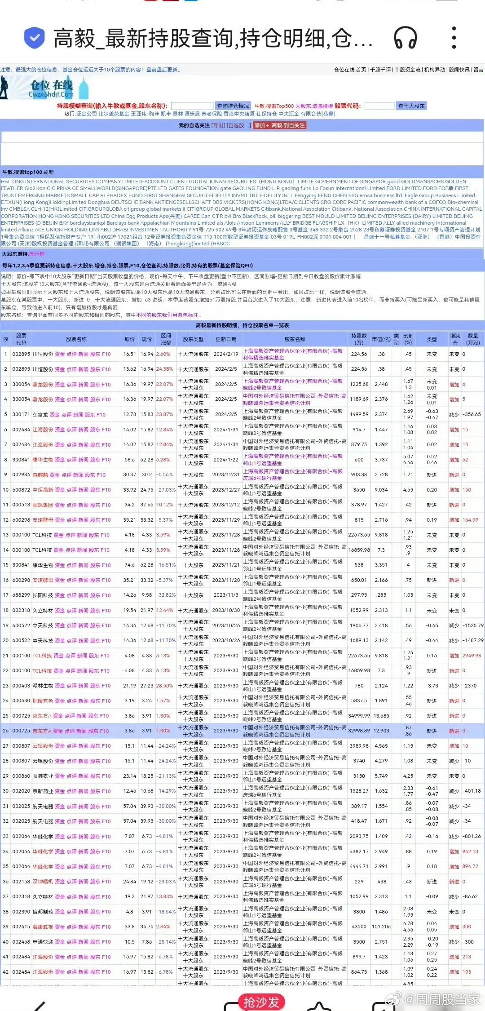This screenshot has height=1011, width=485.
Task: Open 千股千评 navigation link
Action: 380,70
